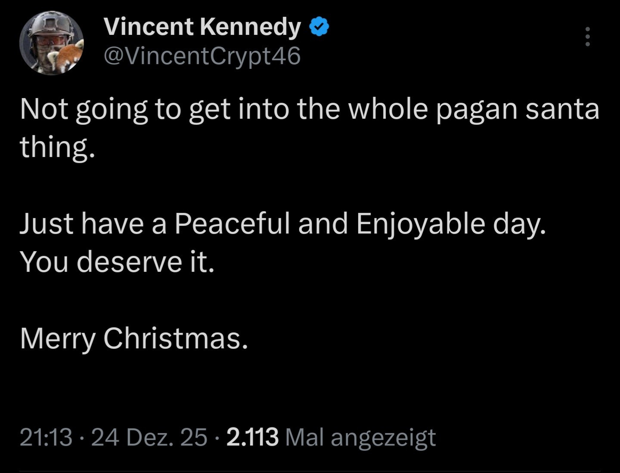Click the words 'pagan santa' in the tweet

pyautogui.click(x=518, y=109)
